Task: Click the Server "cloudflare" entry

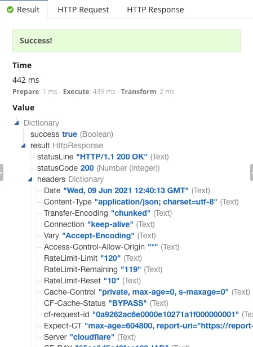Action: [90, 337]
